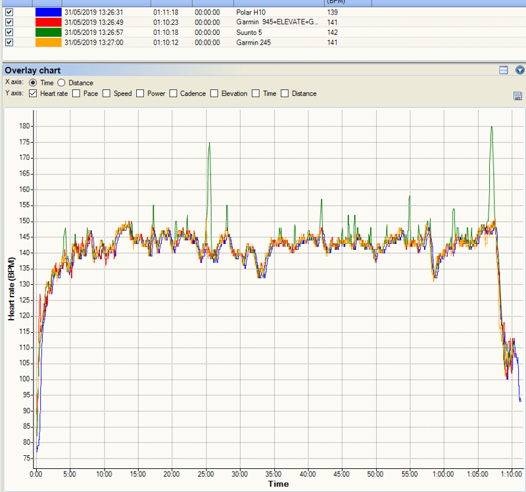Enable the Pace Y axis checkbox
The width and height of the screenshot is (526, 492).
pyautogui.click(x=76, y=93)
